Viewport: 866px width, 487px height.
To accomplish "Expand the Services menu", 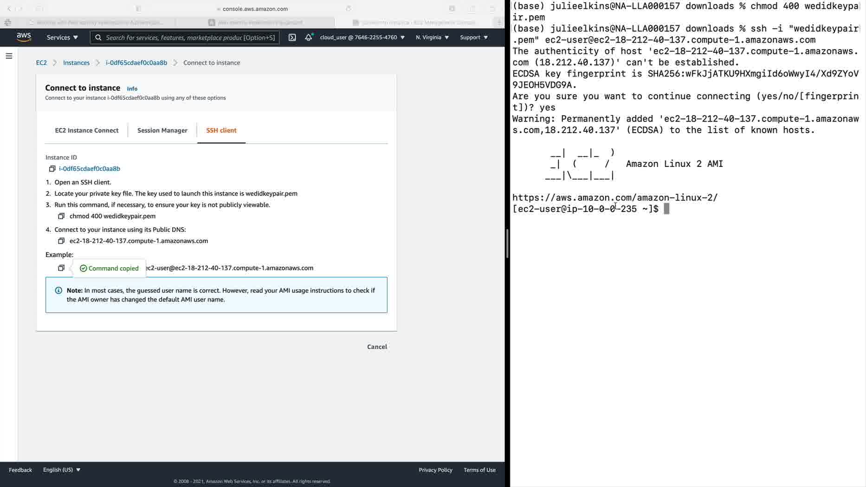I will point(62,38).
